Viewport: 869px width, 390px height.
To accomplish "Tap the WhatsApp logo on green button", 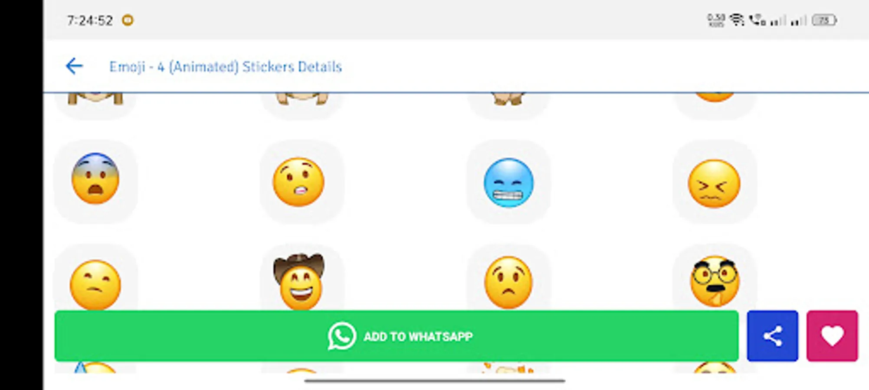I will (342, 336).
